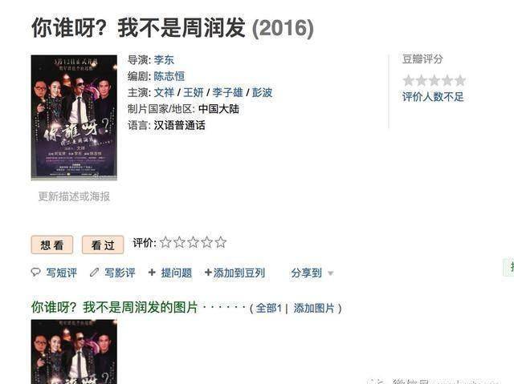Open the movie poster thumbnail

tap(74, 117)
